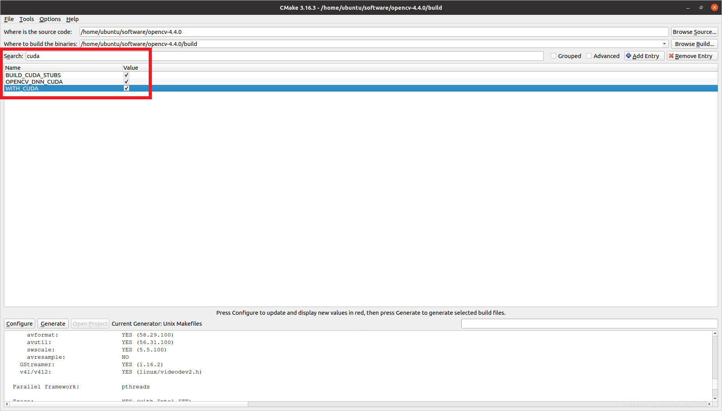Click the source code path field
The width and height of the screenshot is (722, 411).
pos(374,32)
